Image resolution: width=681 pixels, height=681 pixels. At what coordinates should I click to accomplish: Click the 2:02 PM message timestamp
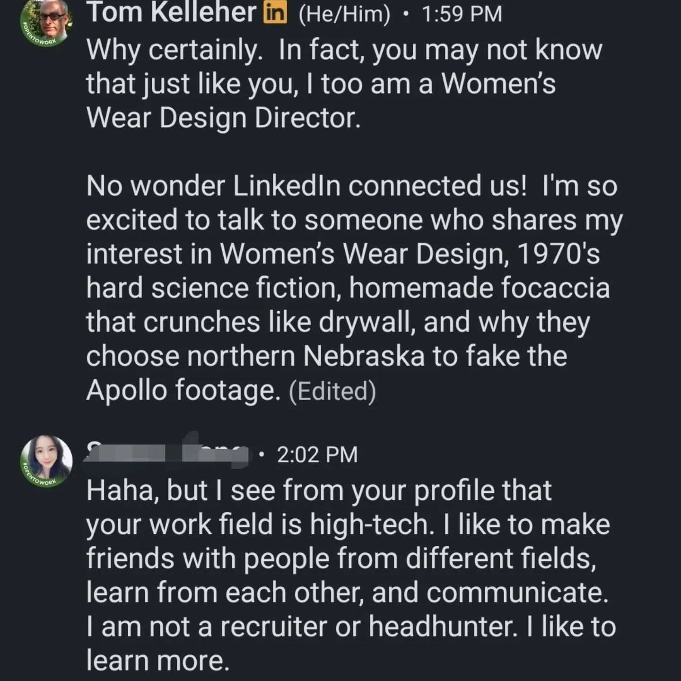(x=317, y=454)
